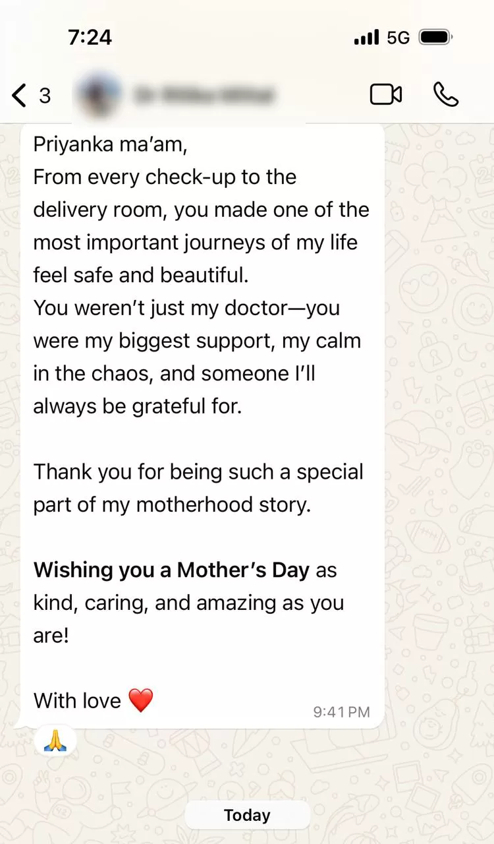Start a voice call using phone icon
The height and width of the screenshot is (844, 494).
pos(446,95)
